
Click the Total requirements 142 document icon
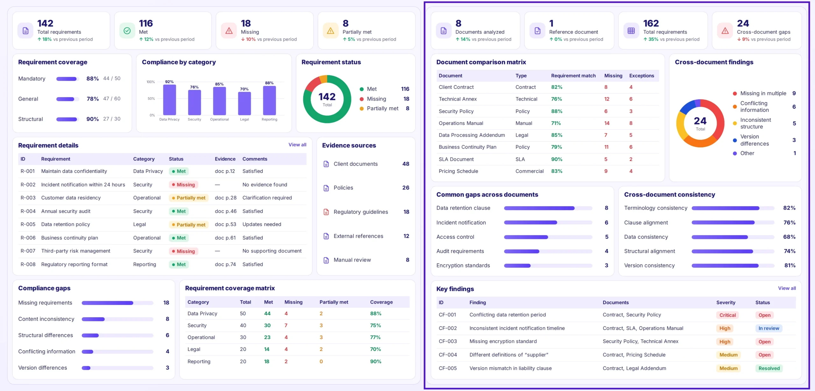pyautogui.click(x=25, y=31)
